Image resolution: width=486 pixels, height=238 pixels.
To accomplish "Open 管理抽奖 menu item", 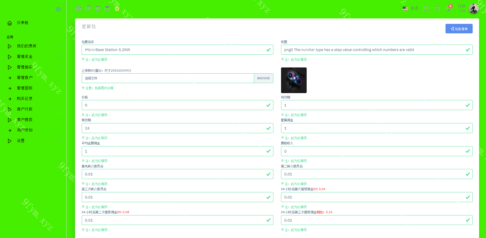I will (25, 67).
